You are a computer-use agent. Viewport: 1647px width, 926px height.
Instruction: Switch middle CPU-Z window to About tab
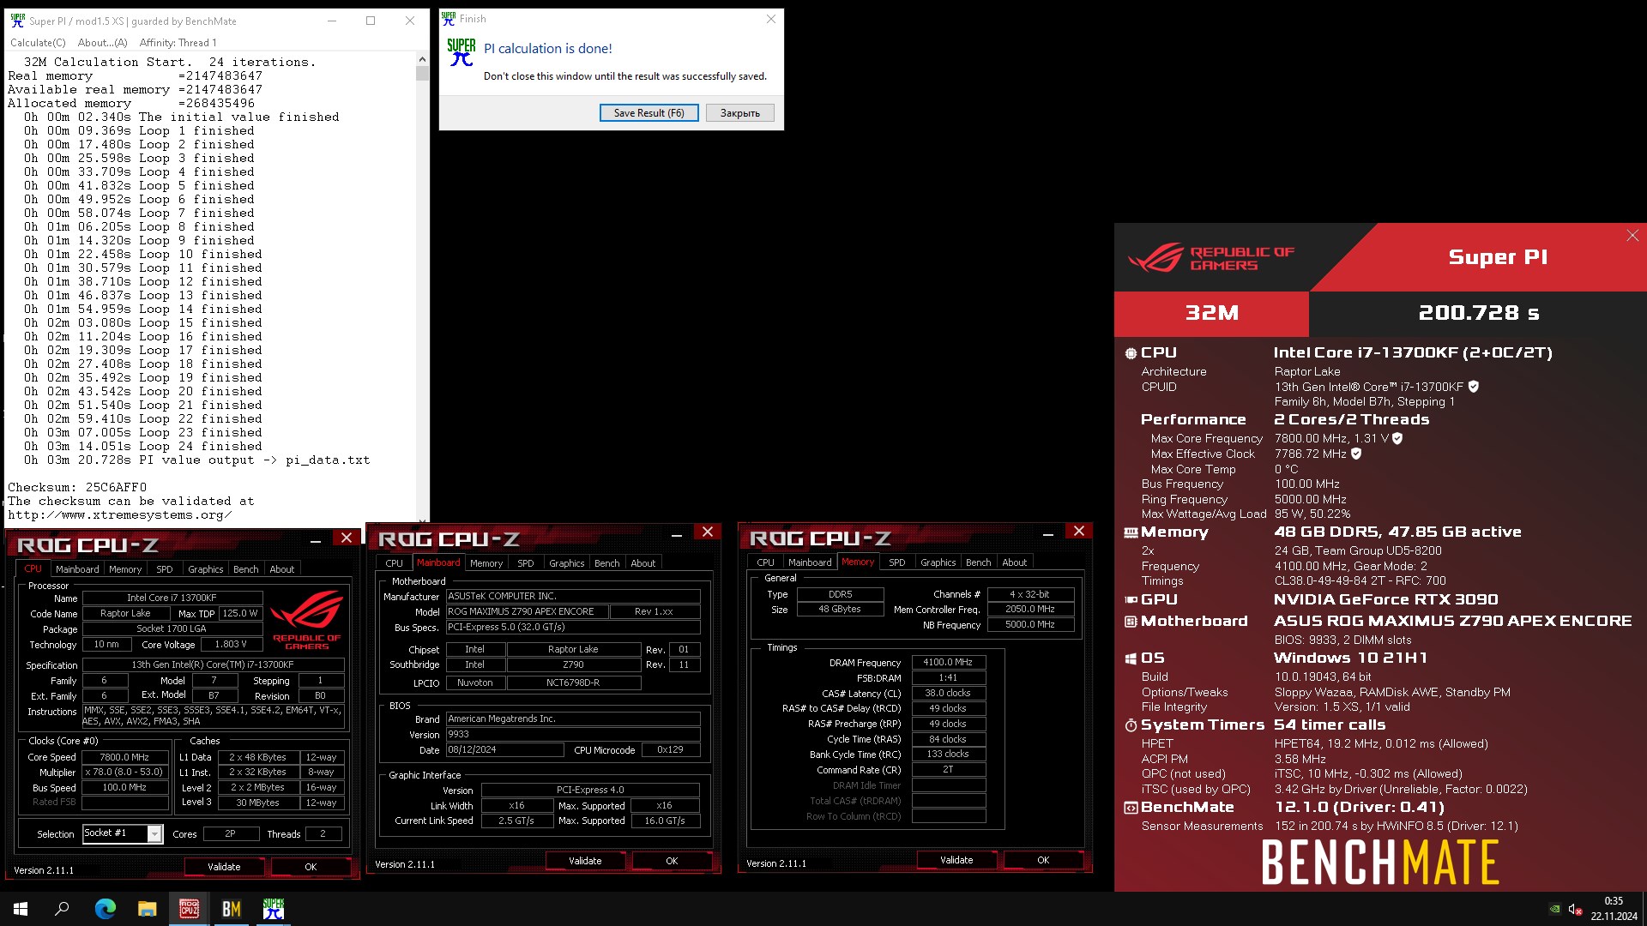click(x=643, y=563)
